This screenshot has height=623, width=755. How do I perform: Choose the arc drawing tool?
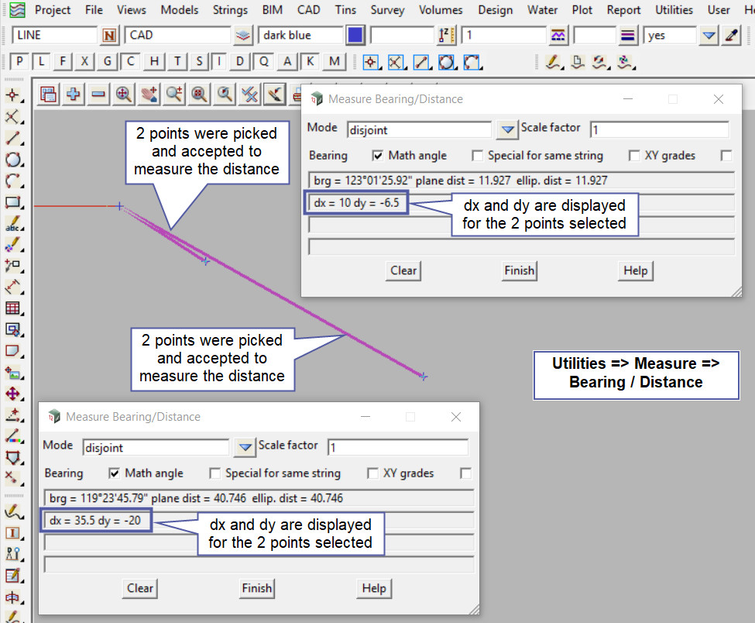[x=12, y=181]
